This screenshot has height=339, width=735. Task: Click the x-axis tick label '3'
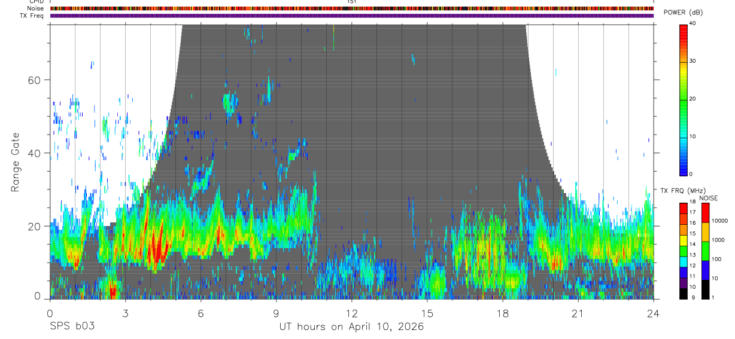[x=125, y=313]
